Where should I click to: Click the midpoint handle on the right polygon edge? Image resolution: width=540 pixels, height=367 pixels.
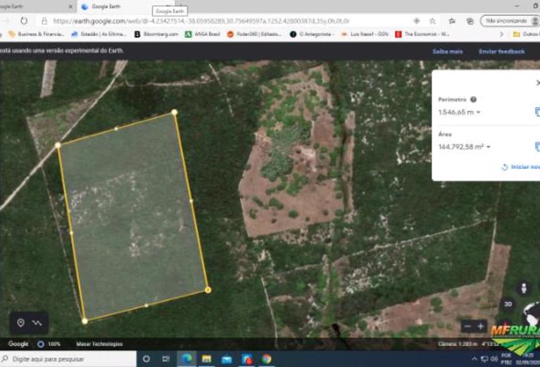click(x=191, y=201)
